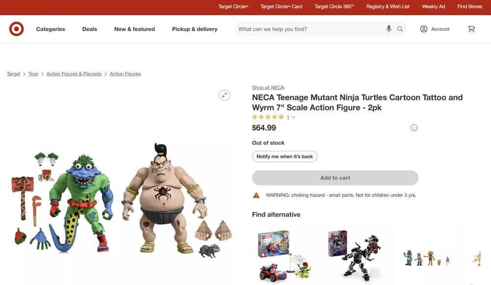This screenshot has height=285, width=491.
Task: Open the Categories dropdown
Action: coord(50,29)
